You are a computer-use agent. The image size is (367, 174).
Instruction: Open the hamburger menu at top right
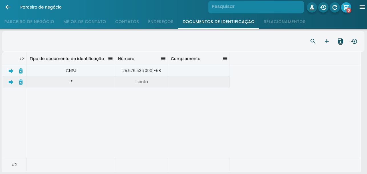pyautogui.click(x=362, y=7)
